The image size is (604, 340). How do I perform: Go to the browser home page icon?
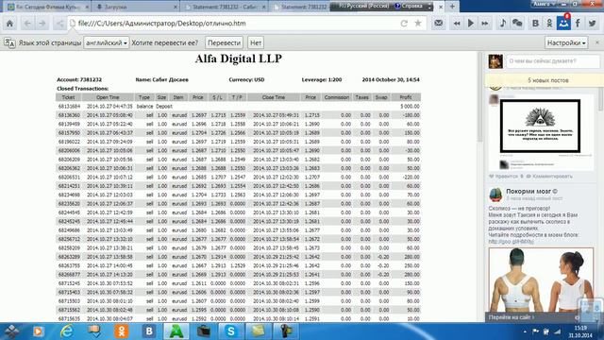click(10, 24)
